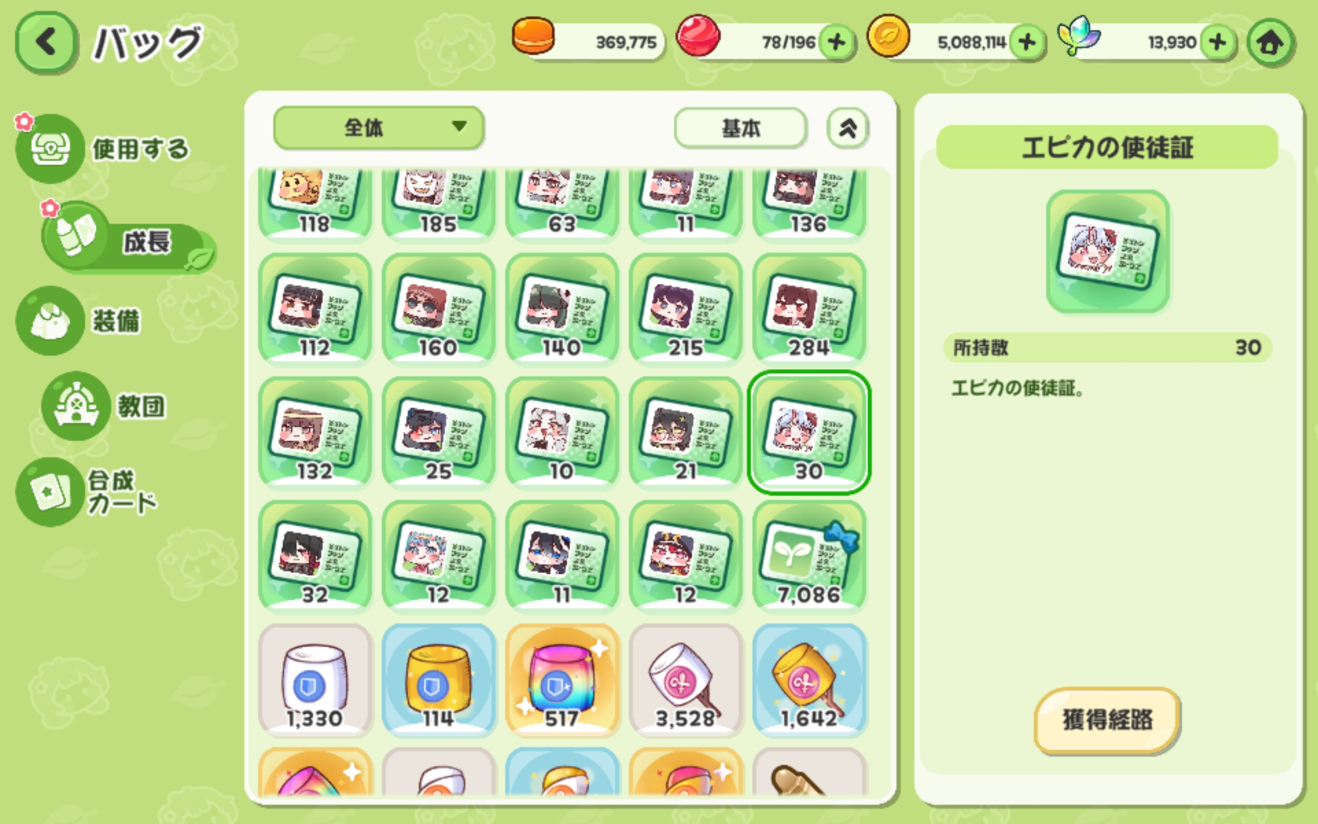The width and height of the screenshot is (1318, 824).
Task: Switch to the 使用する tab
Action: coord(103,148)
